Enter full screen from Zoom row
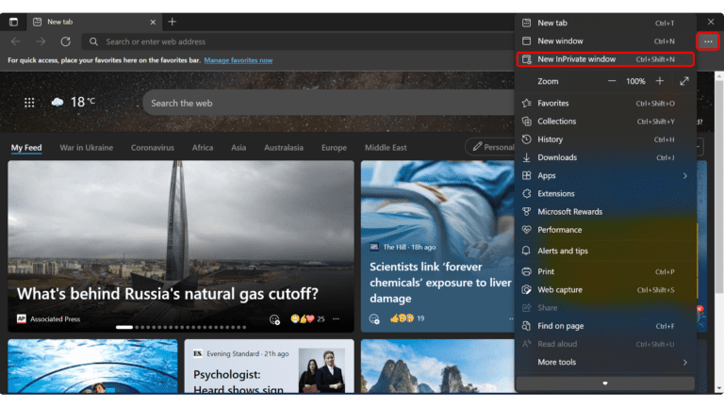 (683, 82)
